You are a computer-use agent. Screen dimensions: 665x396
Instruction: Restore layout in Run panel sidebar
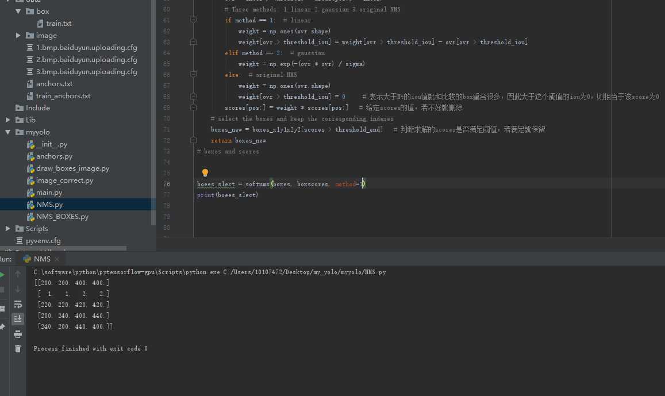(2, 309)
